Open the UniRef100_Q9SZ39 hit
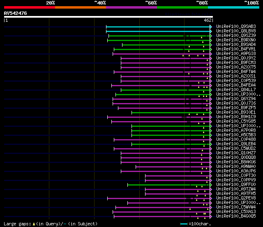Image resolution: width=263 pixels, height=227 pixels. (x=236, y=36)
